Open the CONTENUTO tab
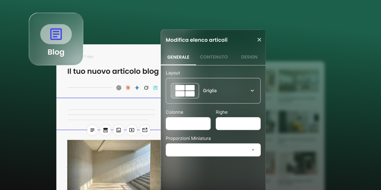The height and width of the screenshot is (190, 381). tap(214, 57)
